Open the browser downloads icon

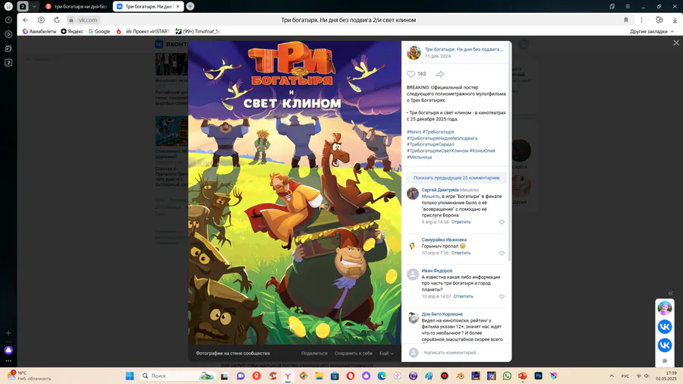click(675, 20)
